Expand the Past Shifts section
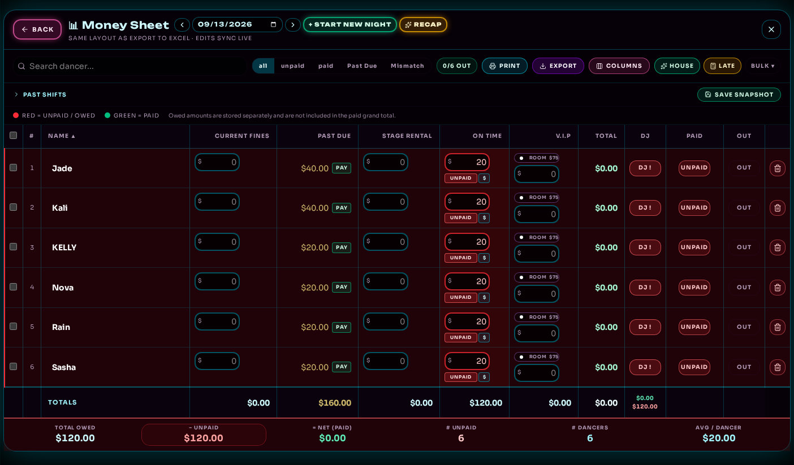This screenshot has width=794, height=465. click(x=40, y=94)
